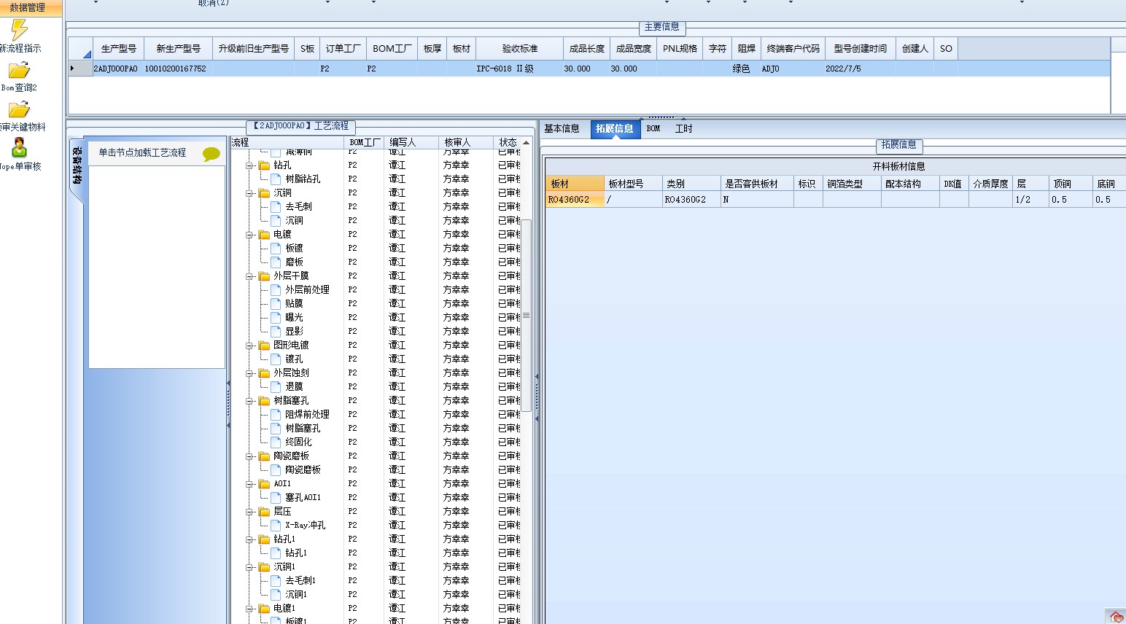The image size is (1126, 624).
Task: Click the process tree vertical scrollbar thumb
Action: tap(527, 315)
